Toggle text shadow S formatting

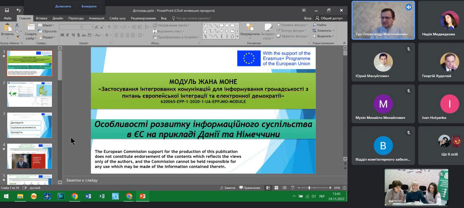[78, 35]
